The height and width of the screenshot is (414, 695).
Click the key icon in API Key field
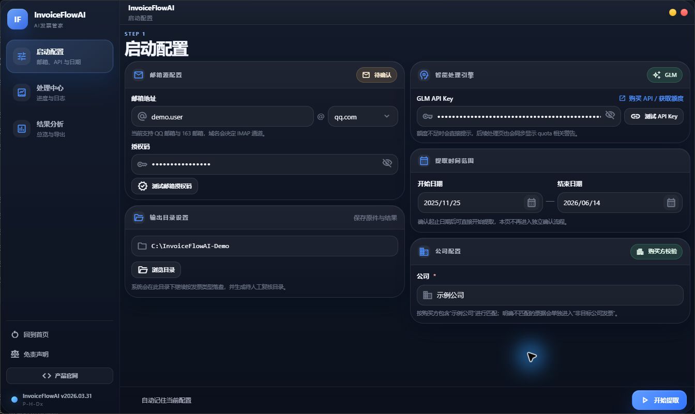[428, 116]
